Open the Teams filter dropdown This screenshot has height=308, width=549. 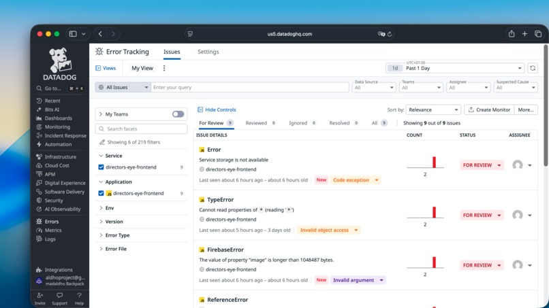(x=421, y=88)
